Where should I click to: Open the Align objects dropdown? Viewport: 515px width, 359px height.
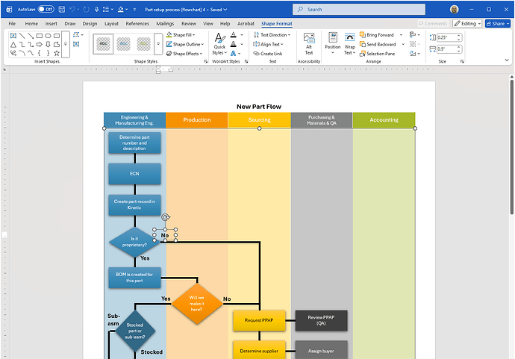pyautogui.click(x=415, y=35)
